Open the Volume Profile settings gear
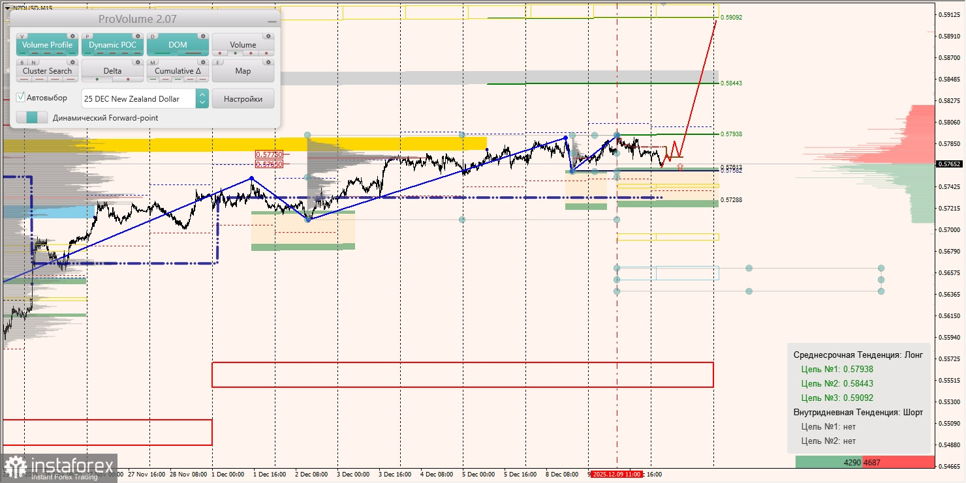Image resolution: width=966 pixels, height=483 pixels. click(72, 37)
